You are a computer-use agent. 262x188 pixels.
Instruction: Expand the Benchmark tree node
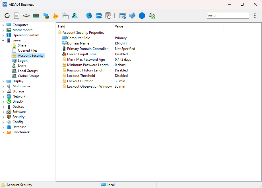pyautogui.click(x=3, y=132)
